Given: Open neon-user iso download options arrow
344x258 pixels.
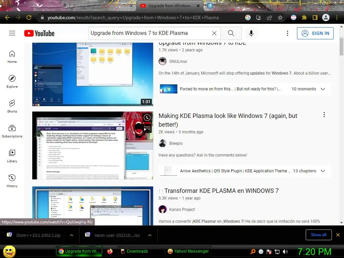Looking at the screenshot, I should [150, 235].
